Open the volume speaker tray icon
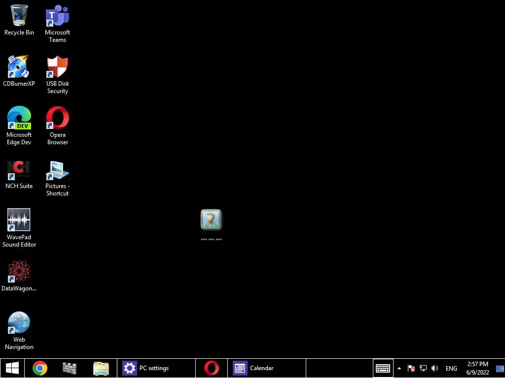Image resolution: width=505 pixels, height=378 pixels. (434, 368)
